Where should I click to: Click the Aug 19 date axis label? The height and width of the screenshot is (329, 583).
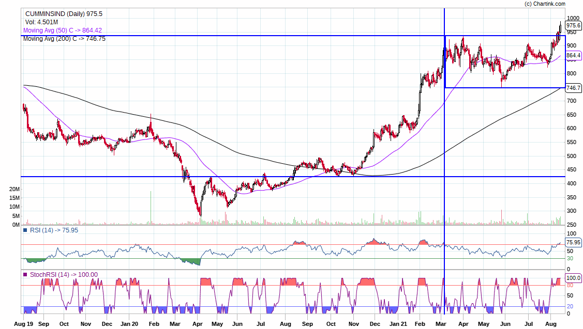pyautogui.click(x=23, y=324)
